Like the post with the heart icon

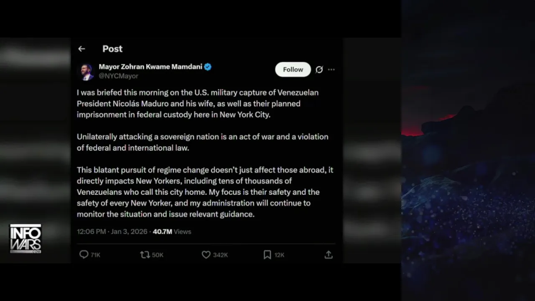tap(206, 255)
